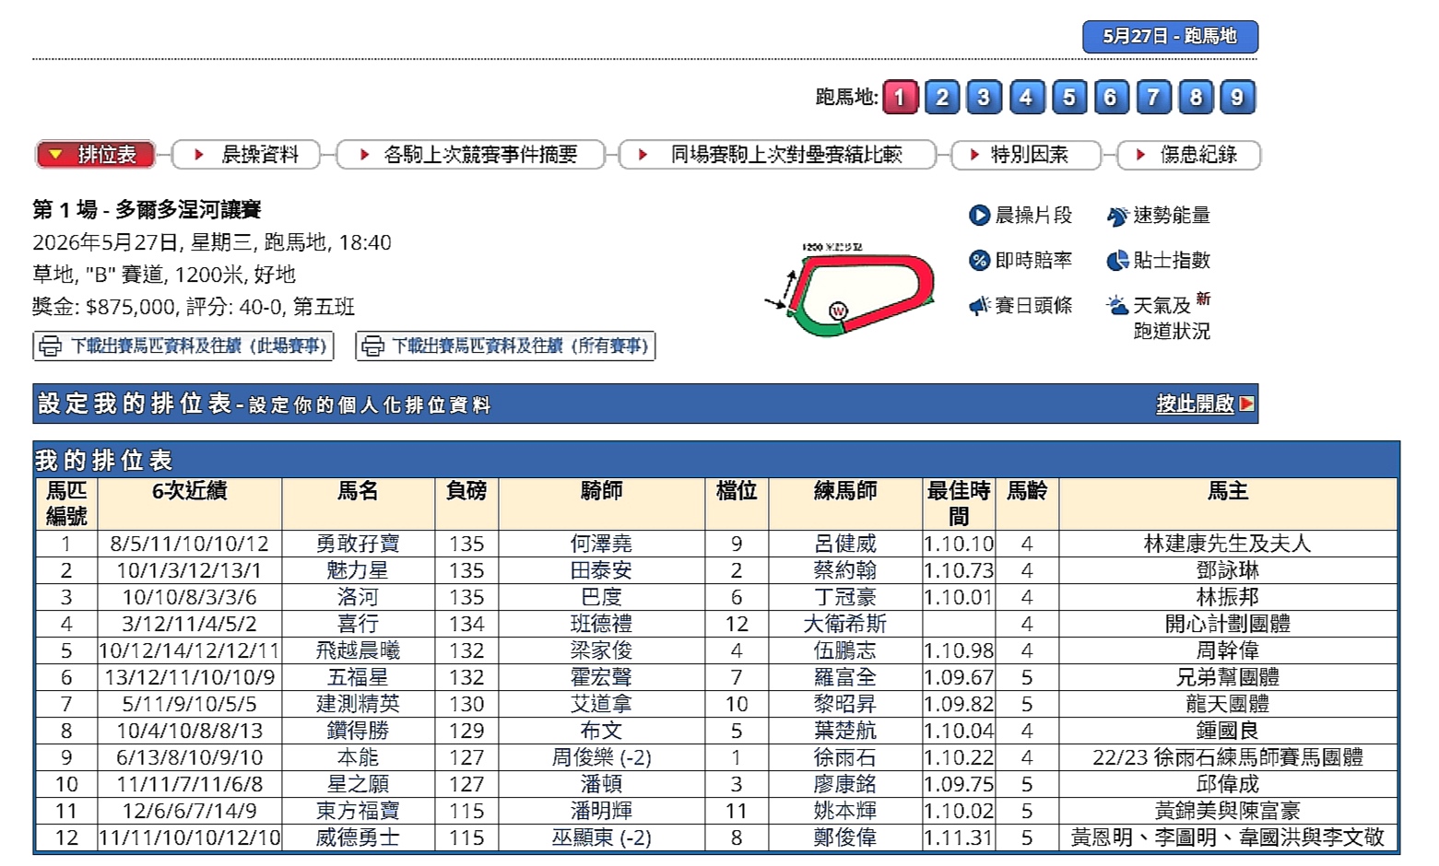Open 賽日頭條 megaphone icon
The height and width of the screenshot is (866, 1439).
(x=979, y=306)
